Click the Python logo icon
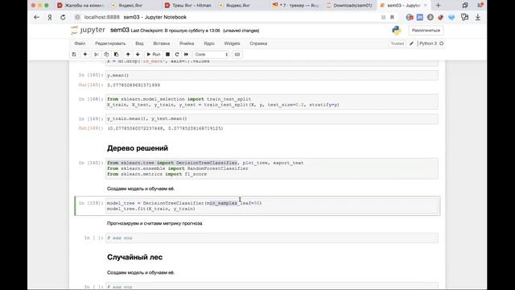This screenshot has height=290, width=515. (397, 31)
